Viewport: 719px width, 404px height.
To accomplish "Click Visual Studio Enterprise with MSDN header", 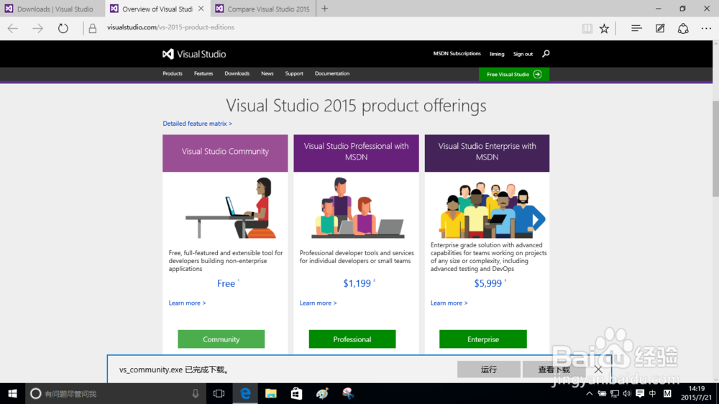I will point(487,153).
